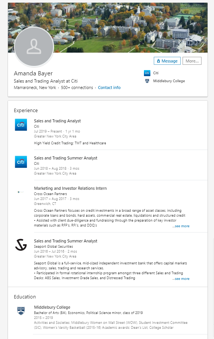Expand the Seaport Global description via see more
This screenshot has height=339, width=214.
coord(181,279)
